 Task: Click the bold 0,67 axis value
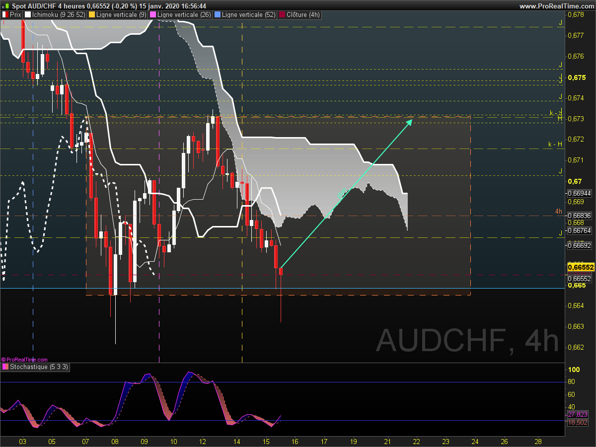[x=574, y=181]
